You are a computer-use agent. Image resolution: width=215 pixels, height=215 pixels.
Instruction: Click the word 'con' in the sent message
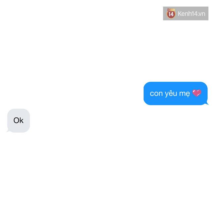(156, 94)
